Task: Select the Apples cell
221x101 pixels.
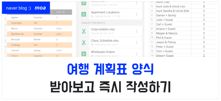Action: point(18,18)
